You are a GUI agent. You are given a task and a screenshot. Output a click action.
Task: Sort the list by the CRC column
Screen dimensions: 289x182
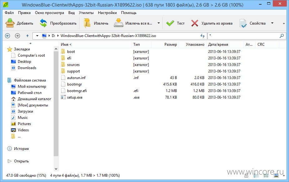[x=267, y=44]
